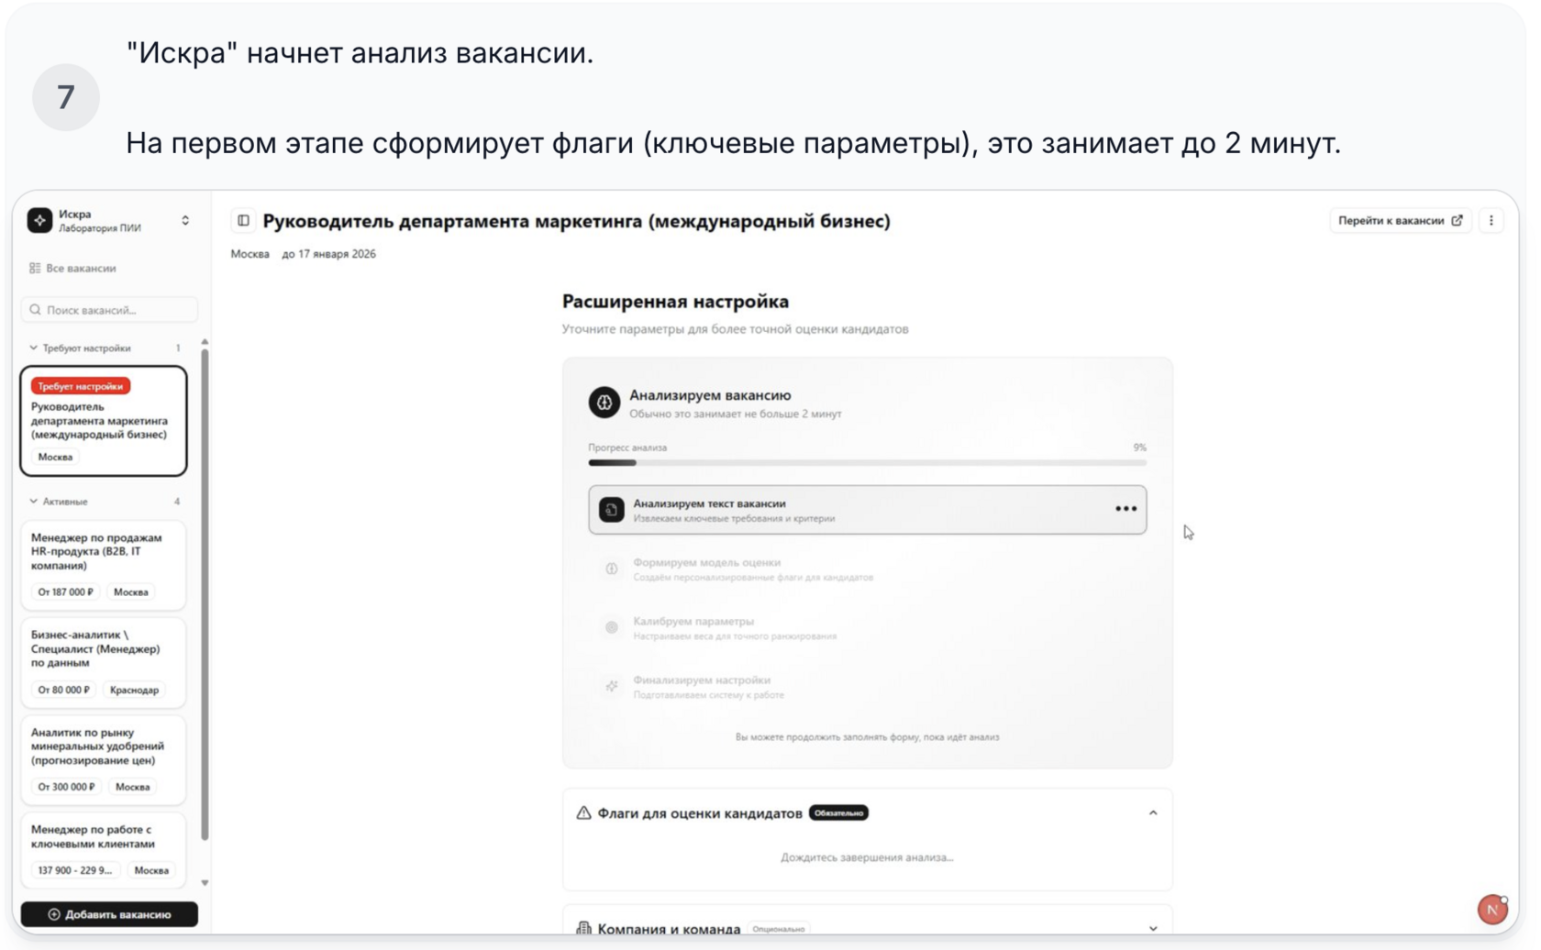
Task: Collapse Флаги для оценки кандидатов section
Action: [x=1153, y=813]
